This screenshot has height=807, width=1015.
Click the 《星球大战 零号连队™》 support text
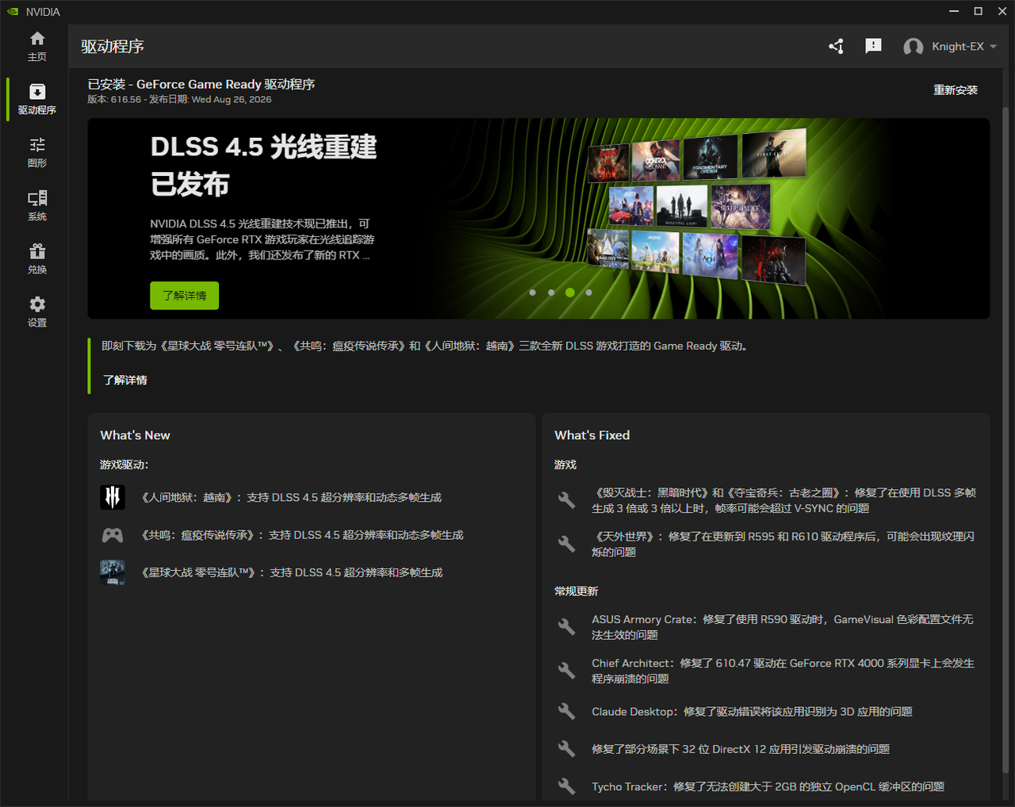(292, 572)
